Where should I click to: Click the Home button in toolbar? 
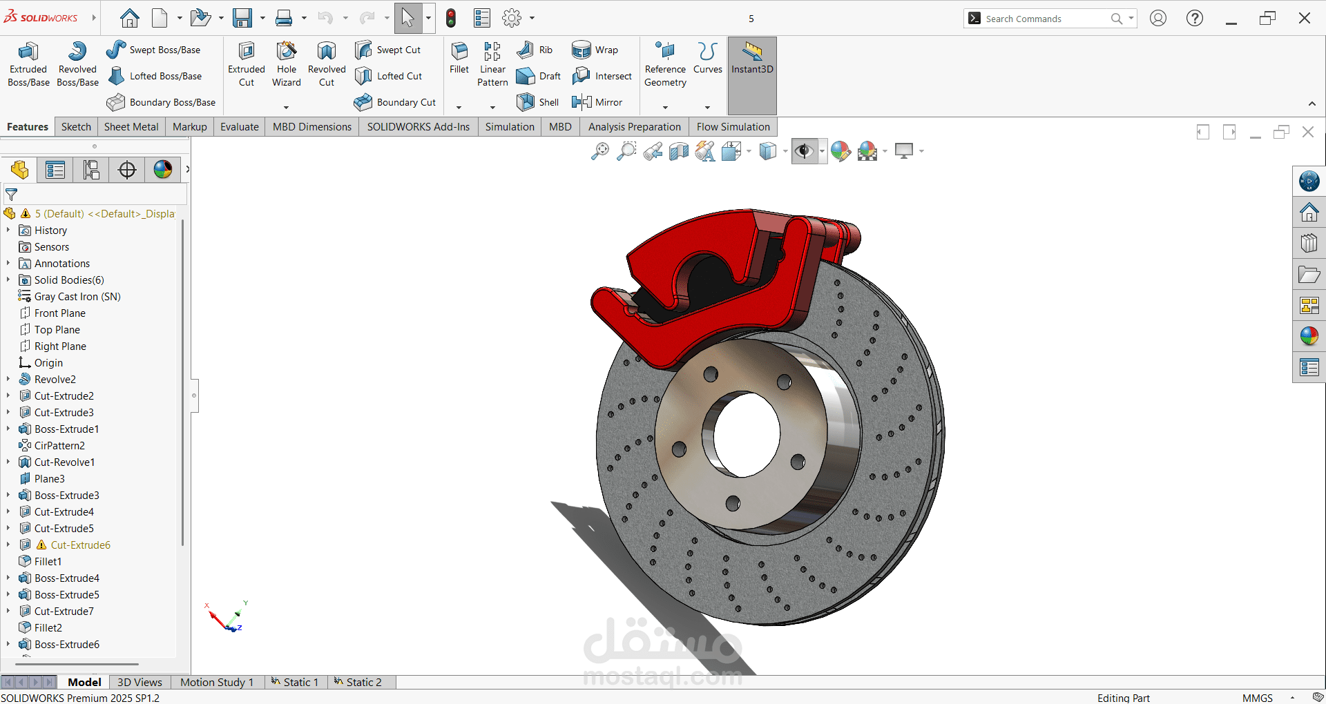pyautogui.click(x=129, y=18)
